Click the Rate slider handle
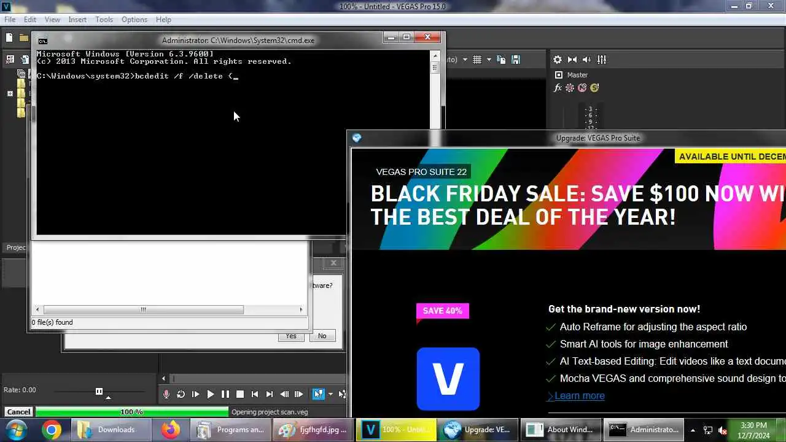786x442 pixels. [x=99, y=391]
